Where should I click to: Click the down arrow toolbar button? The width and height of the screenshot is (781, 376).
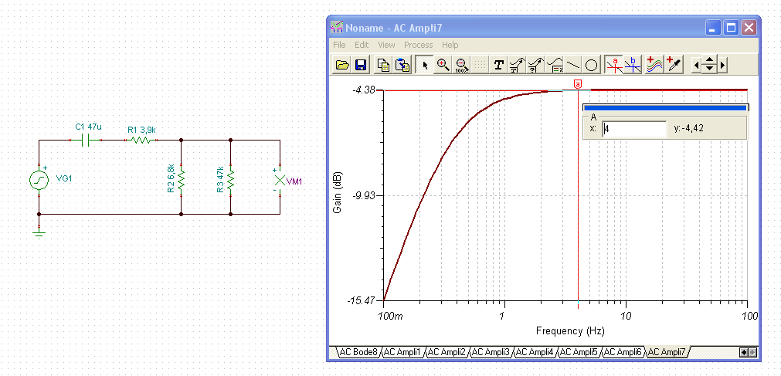pyautogui.click(x=710, y=69)
